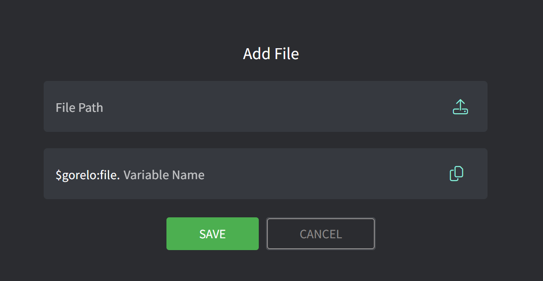Click the CANCEL button
The height and width of the screenshot is (281, 543).
(x=321, y=234)
